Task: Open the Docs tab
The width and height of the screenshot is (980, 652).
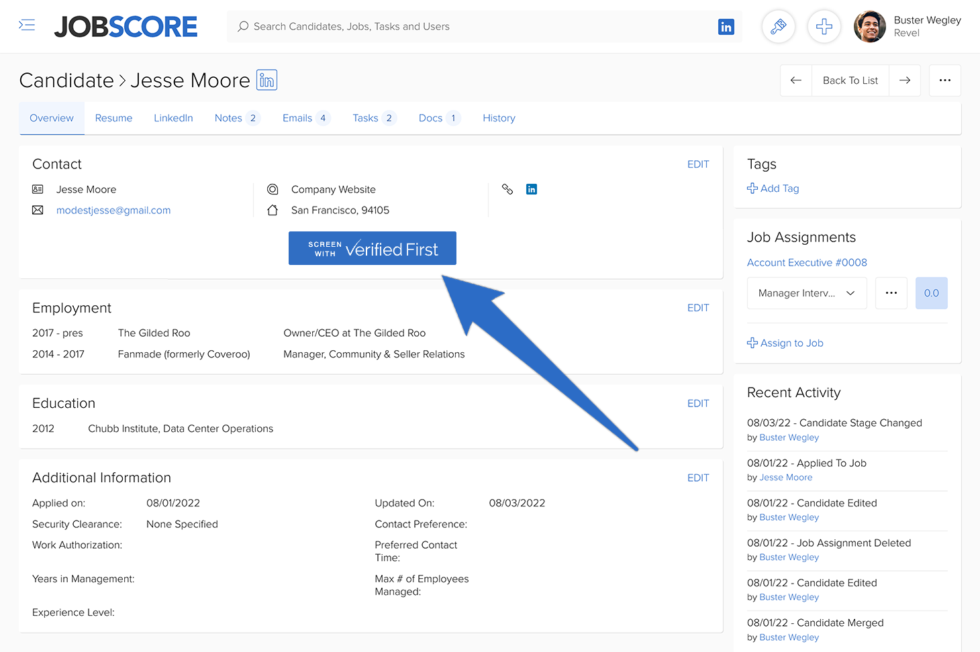Action: pos(440,118)
